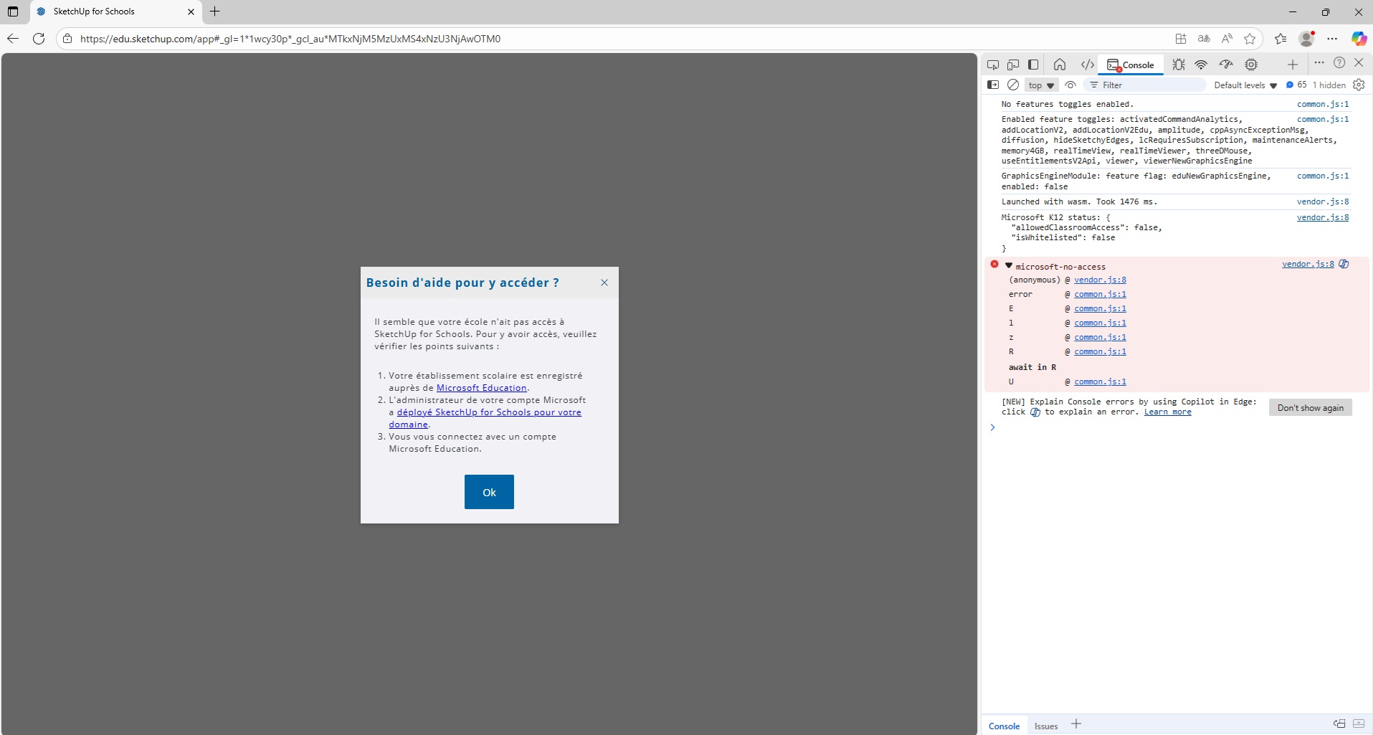Open the DevTools Welcome home tab

pyautogui.click(x=1060, y=65)
